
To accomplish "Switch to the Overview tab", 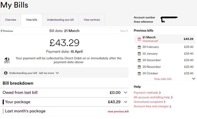I will coord(11,20).
